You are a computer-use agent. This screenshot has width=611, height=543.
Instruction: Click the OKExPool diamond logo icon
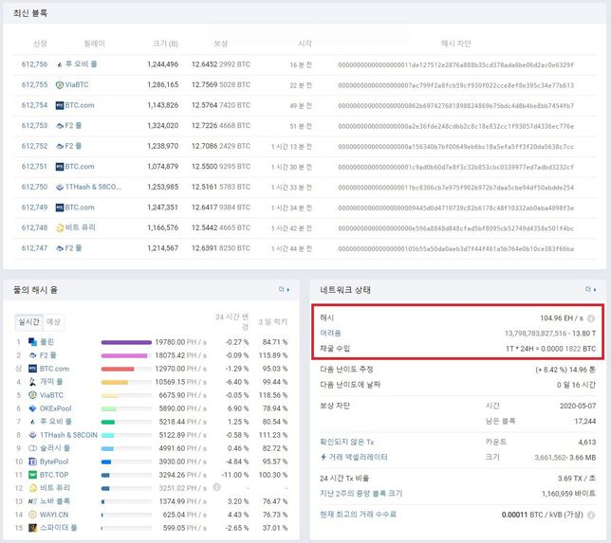pos(32,408)
